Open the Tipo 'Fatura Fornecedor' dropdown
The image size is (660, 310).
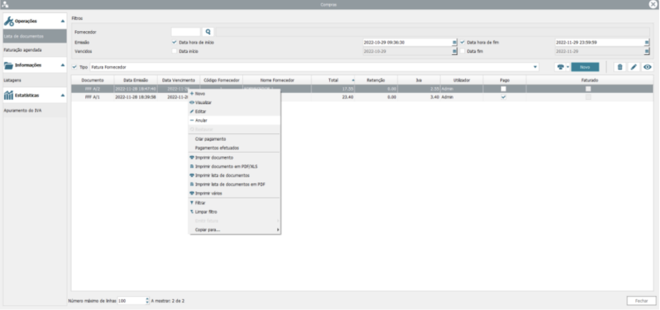pos(535,67)
